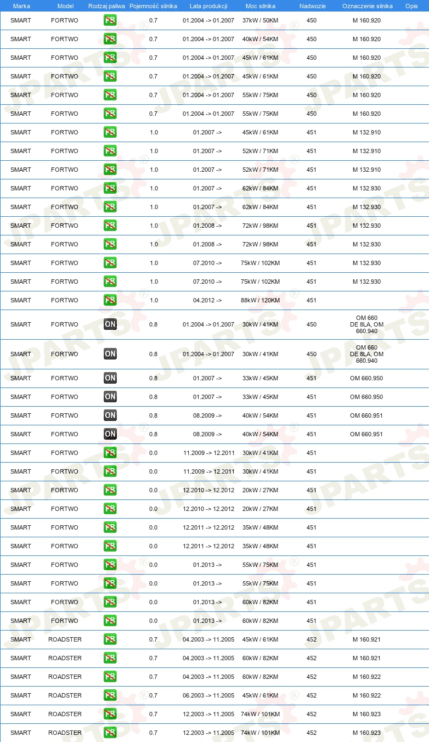
Task: Click the petrol icon in the 40kW / 54KM M 160.920 row
Action: point(110,39)
